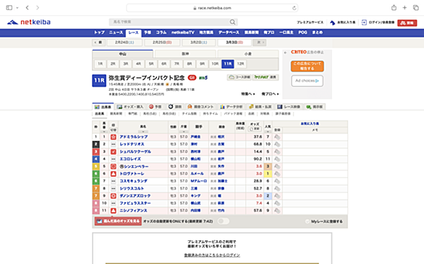The height and width of the screenshot is (264, 424).
Task: Click the Safari share icon
Action: pos(394,8)
